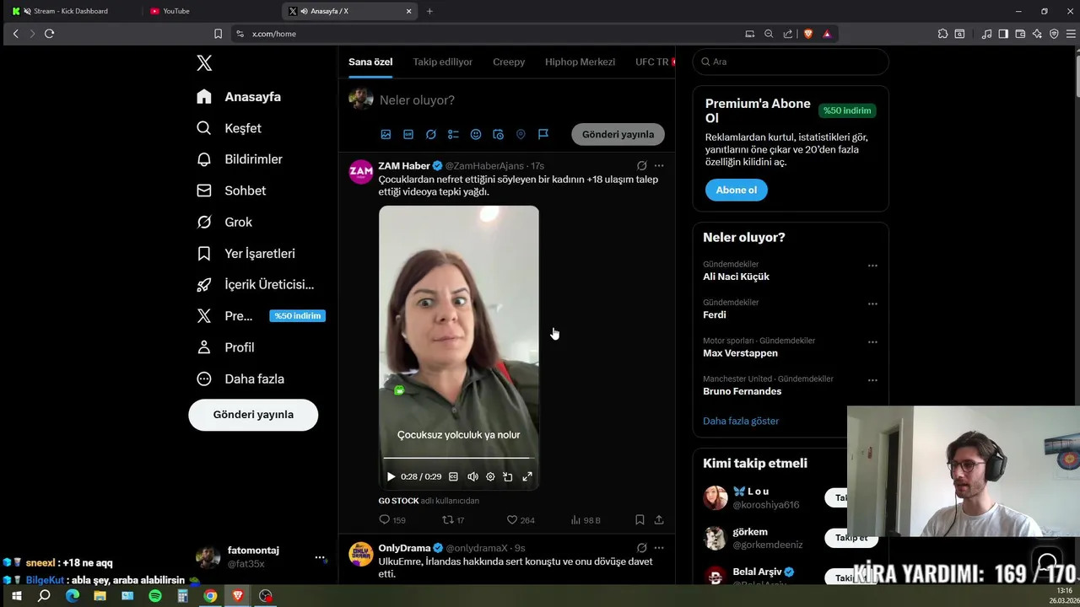Click video progress bar
The image size is (1080, 607).
458,458
